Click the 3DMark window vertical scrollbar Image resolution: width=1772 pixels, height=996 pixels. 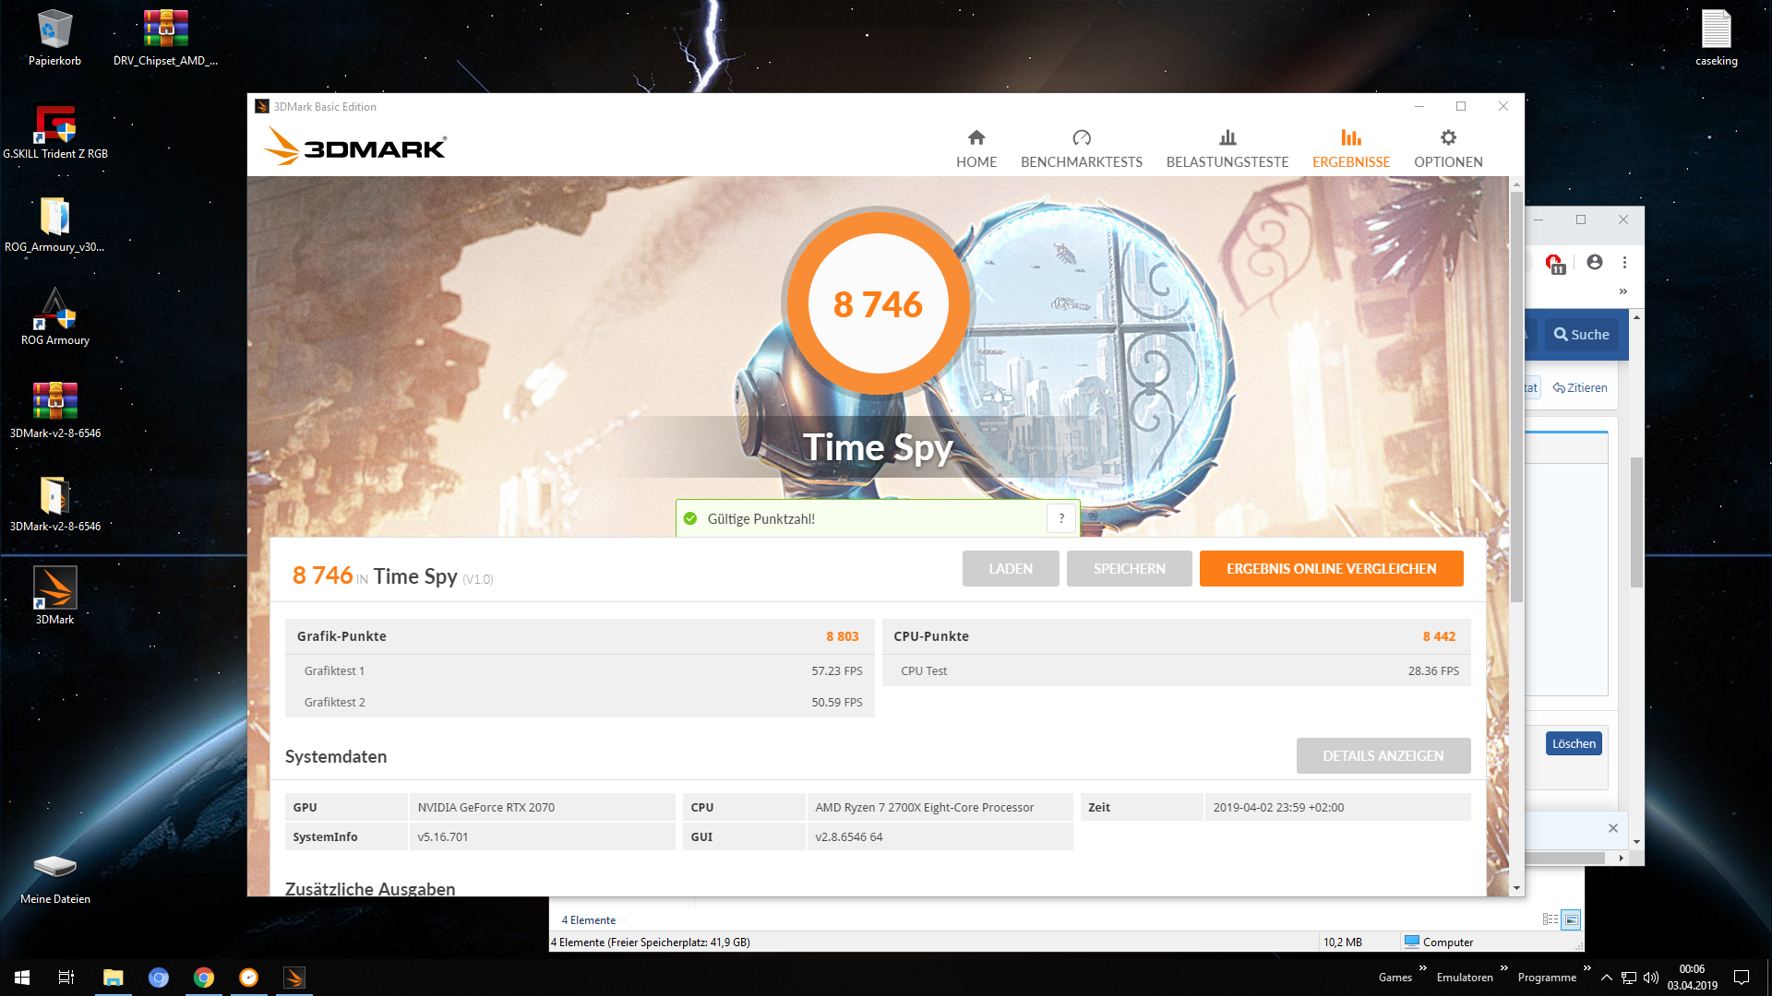click(1516, 397)
